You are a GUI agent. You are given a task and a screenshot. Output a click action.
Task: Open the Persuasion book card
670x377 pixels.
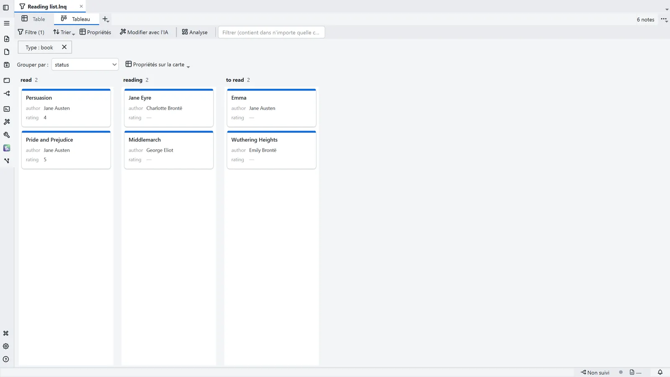[66, 108]
